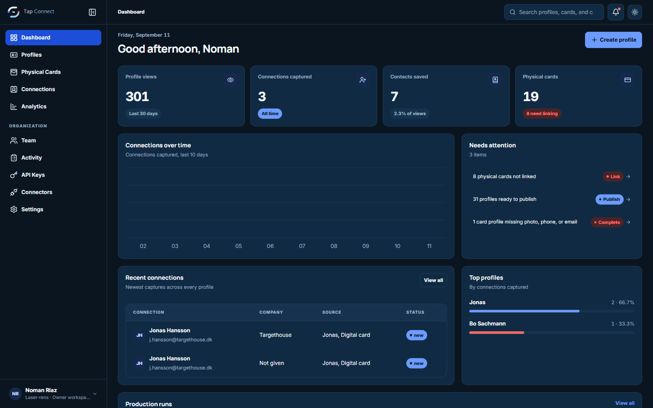This screenshot has height=408, width=653.
Task: Click the search magnifier icon
Action: [512, 12]
